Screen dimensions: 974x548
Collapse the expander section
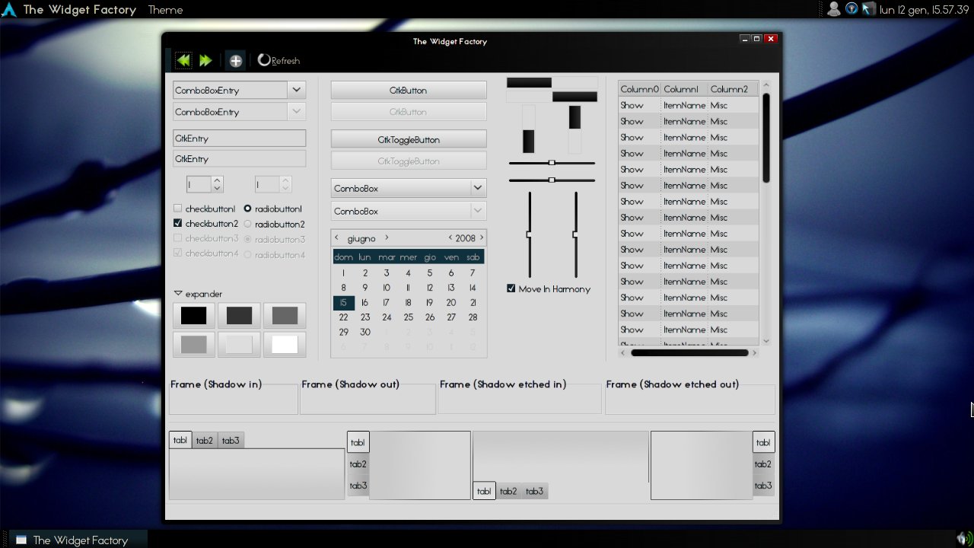(x=178, y=293)
